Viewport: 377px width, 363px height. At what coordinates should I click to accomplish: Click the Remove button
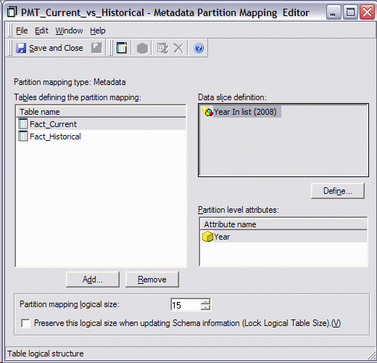pos(152,280)
